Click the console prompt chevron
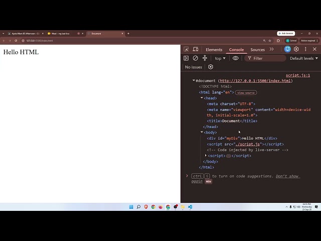The height and width of the screenshot is (241, 321). 187,176
